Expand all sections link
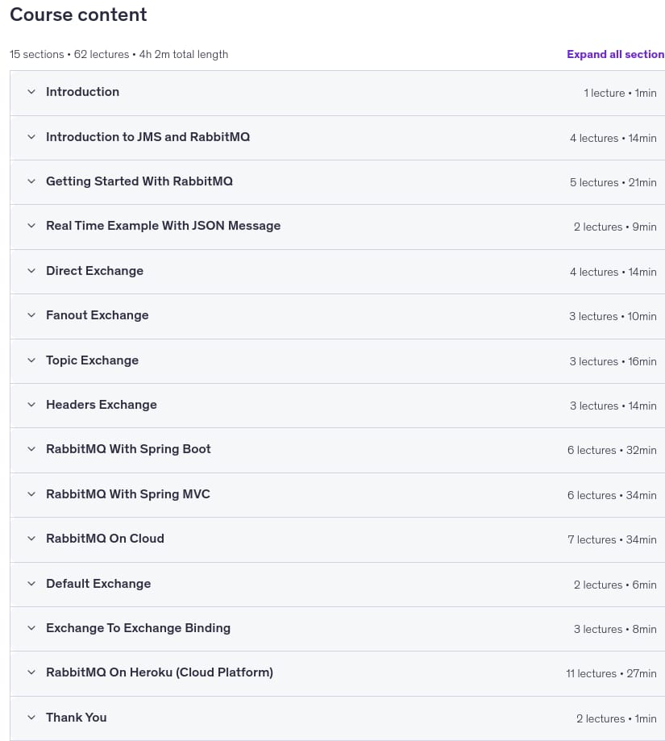This screenshot has width=665, height=741. (615, 54)
